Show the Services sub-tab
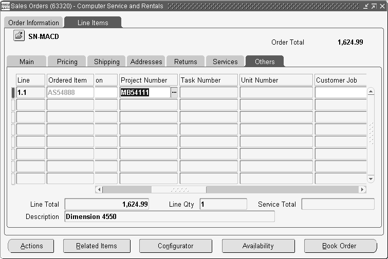Viewport: 388px width, 259px height. point(225,61)
